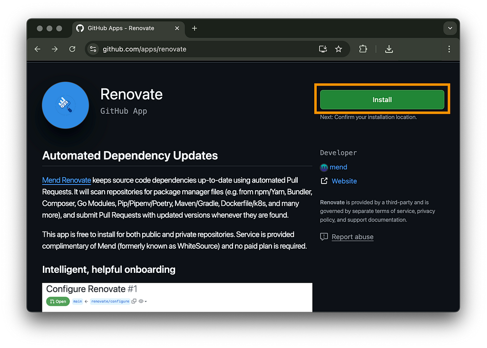Open a new tab with the plus button

point(195,28)
